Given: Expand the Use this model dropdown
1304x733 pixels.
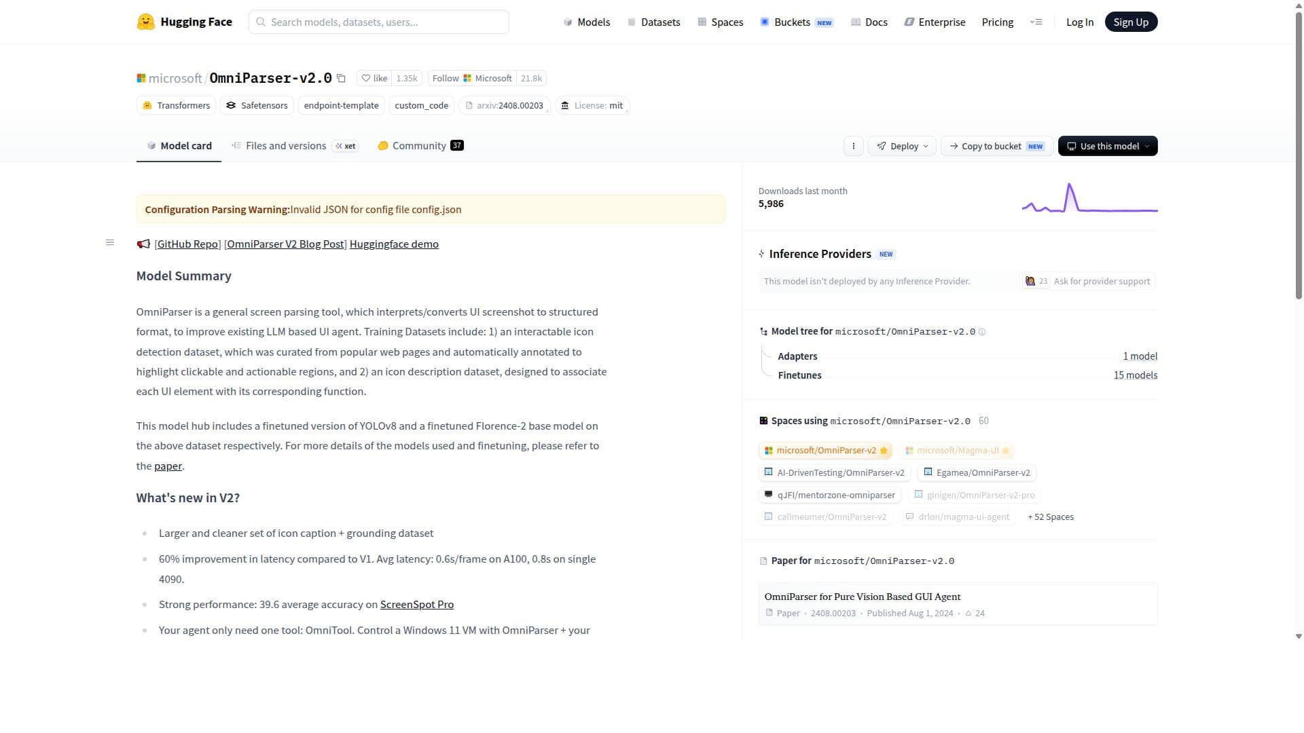Looking at the screenshot, I should (1108, 146).
